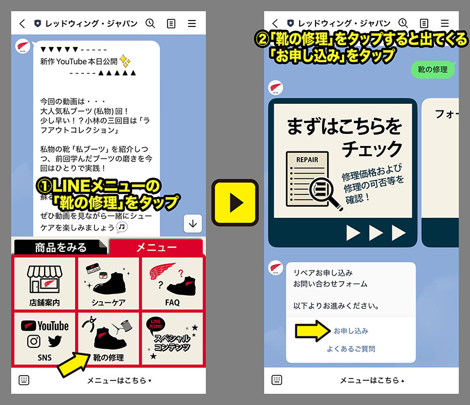Open the SNS YouTube menu tile
The height and width of the screenshot is (405, 470).
tap(45, 338)
